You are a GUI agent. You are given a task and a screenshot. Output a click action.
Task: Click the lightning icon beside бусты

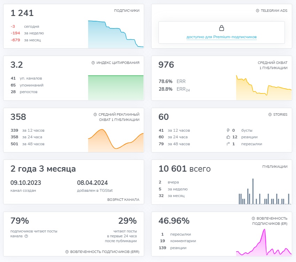point(228,131)
